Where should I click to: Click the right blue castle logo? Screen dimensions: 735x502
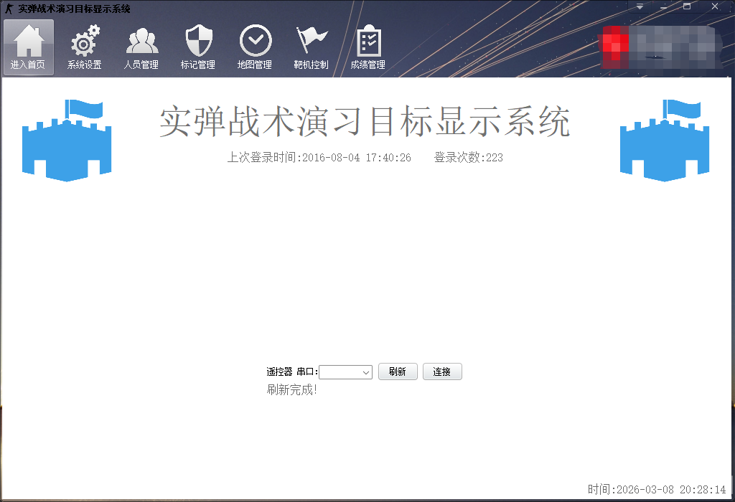(664, 141)
